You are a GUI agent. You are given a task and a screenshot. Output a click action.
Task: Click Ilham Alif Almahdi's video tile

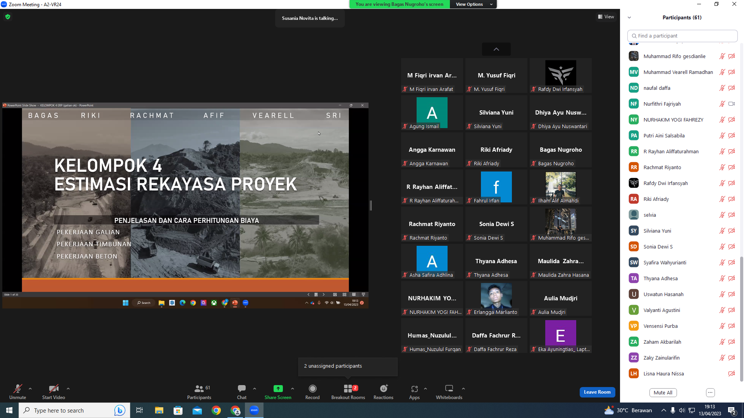pyautogui.click(x=561, y=187)
